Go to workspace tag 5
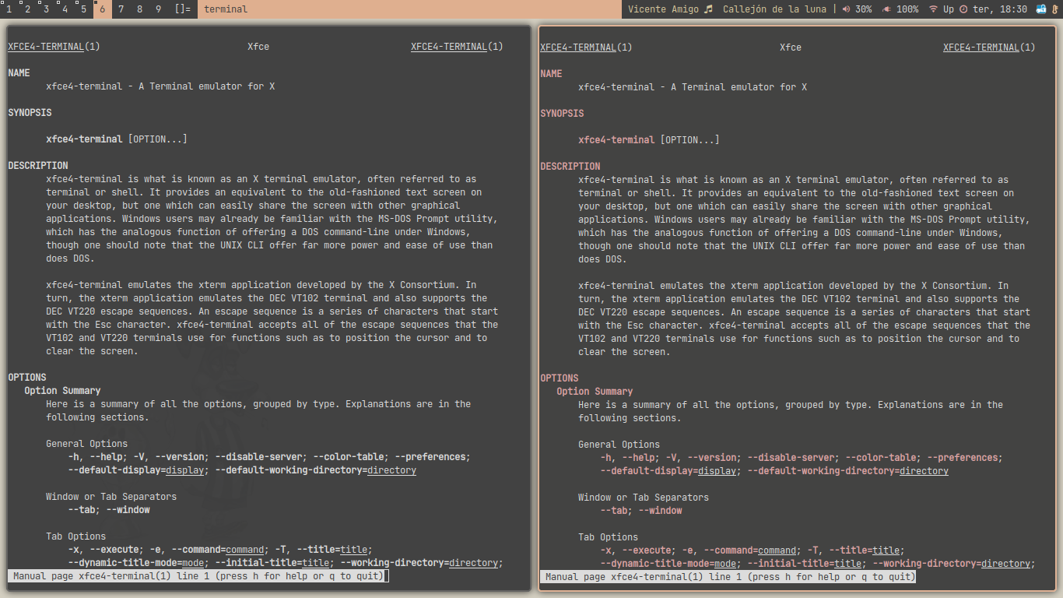Image resolution: width=1063 pixels, height=598 pixels. [83, 9]
